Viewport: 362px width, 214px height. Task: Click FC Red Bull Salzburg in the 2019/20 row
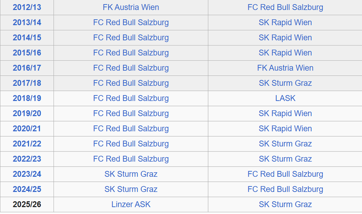pos(131,114)
